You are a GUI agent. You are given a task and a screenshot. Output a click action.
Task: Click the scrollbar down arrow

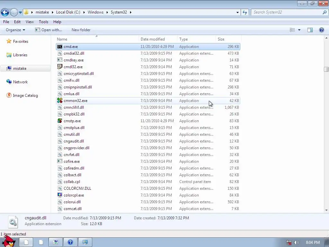pos(326,210)
